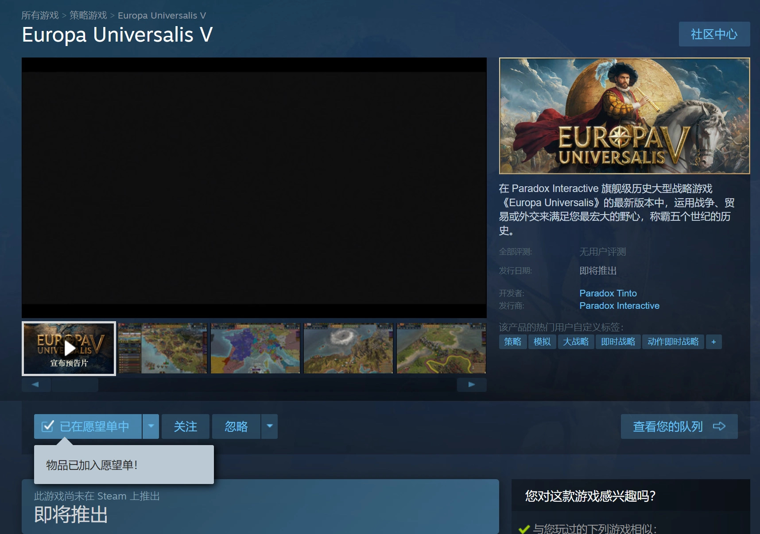Select the 策略 tag

(513, 342)
